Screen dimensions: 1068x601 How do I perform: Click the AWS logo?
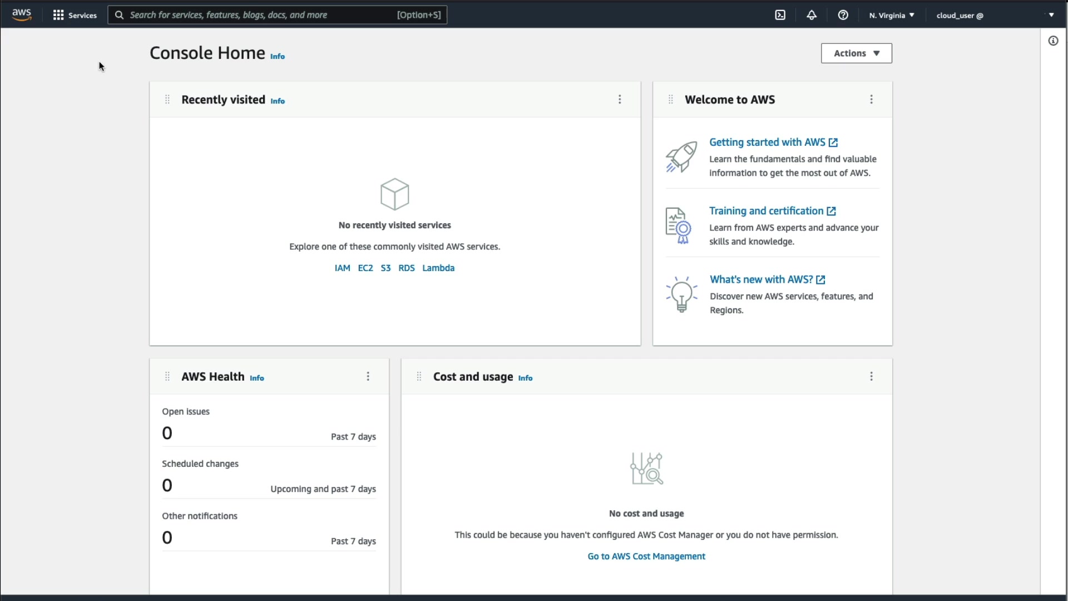coord(22,15)
